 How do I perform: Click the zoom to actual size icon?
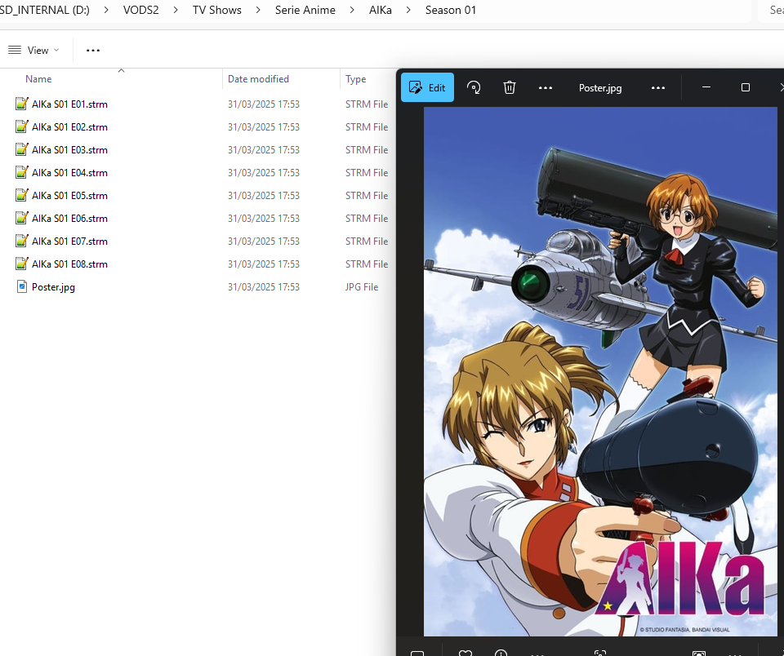600,653
